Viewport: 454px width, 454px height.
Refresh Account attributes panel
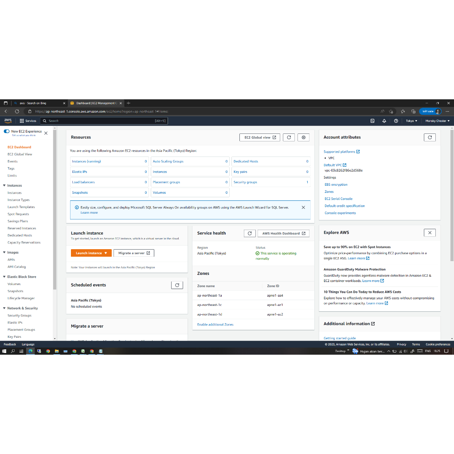click(x=430, y=137)
